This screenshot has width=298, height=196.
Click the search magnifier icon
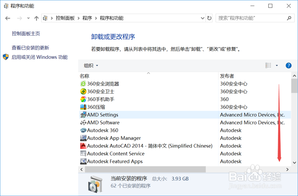coord(289,18)
